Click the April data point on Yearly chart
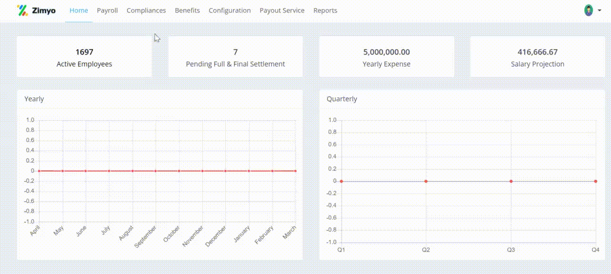The width and height of the screenshot is (611, 274). pos(39,171)
